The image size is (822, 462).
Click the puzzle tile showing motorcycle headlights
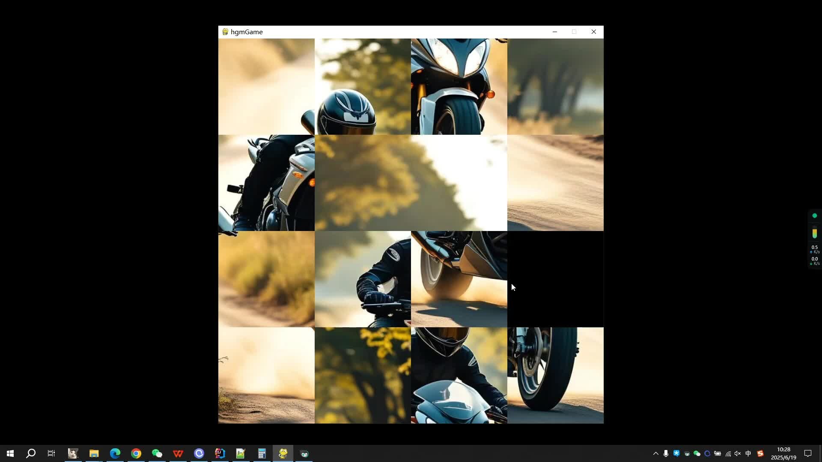point(459,86)
